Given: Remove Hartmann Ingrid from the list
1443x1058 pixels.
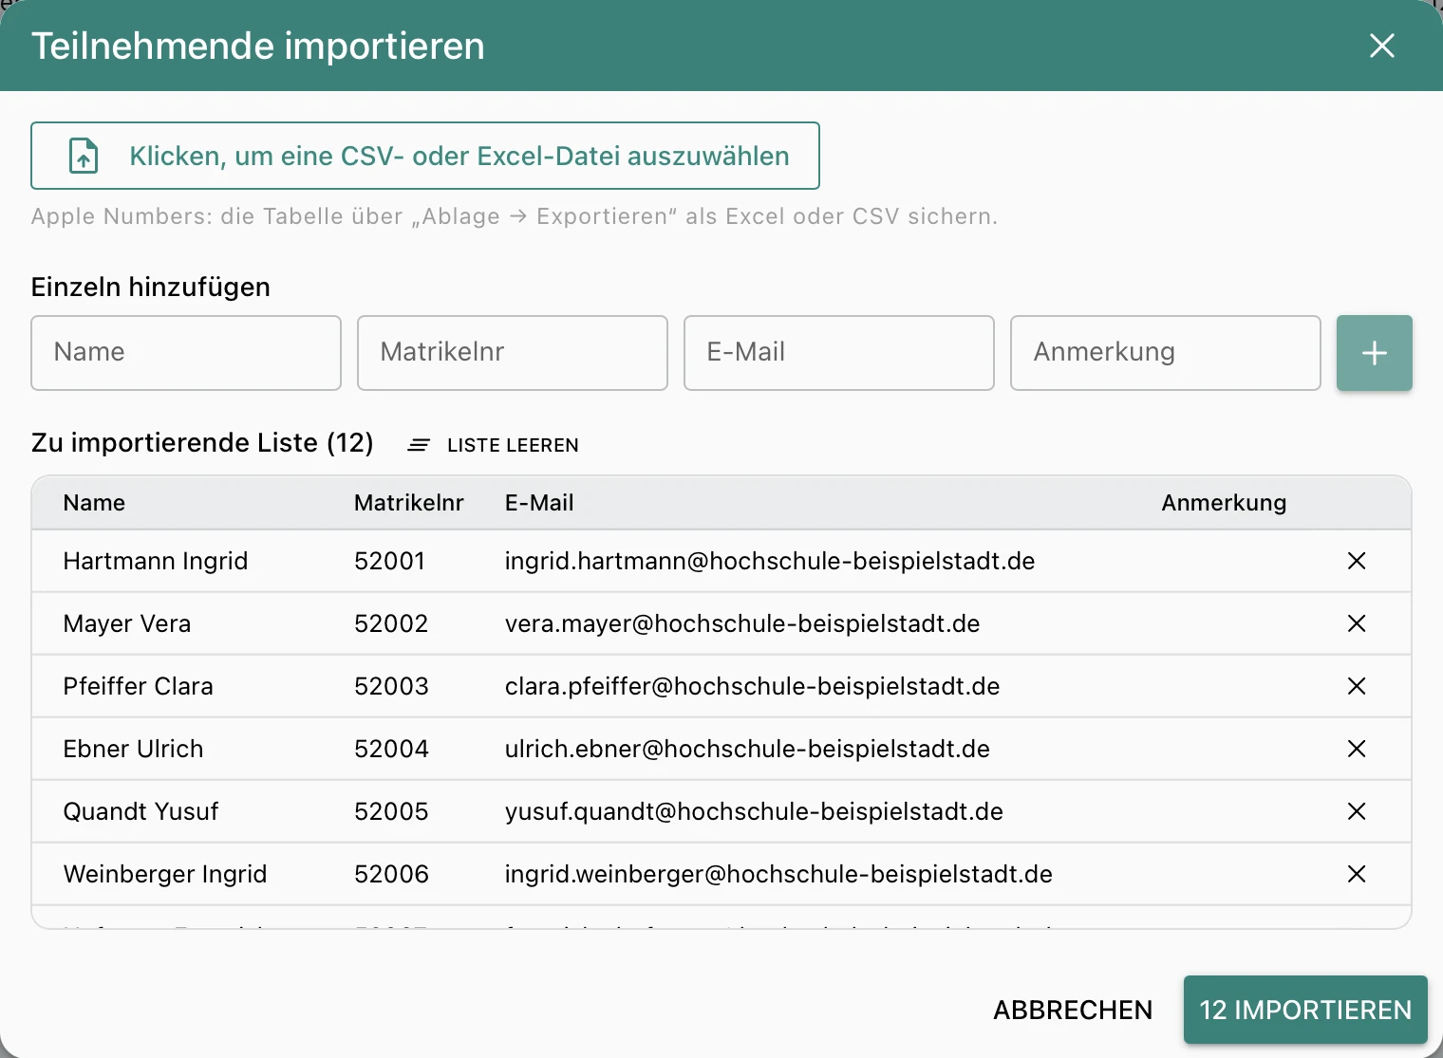Looking at the screenshot, I should 1357,561.
